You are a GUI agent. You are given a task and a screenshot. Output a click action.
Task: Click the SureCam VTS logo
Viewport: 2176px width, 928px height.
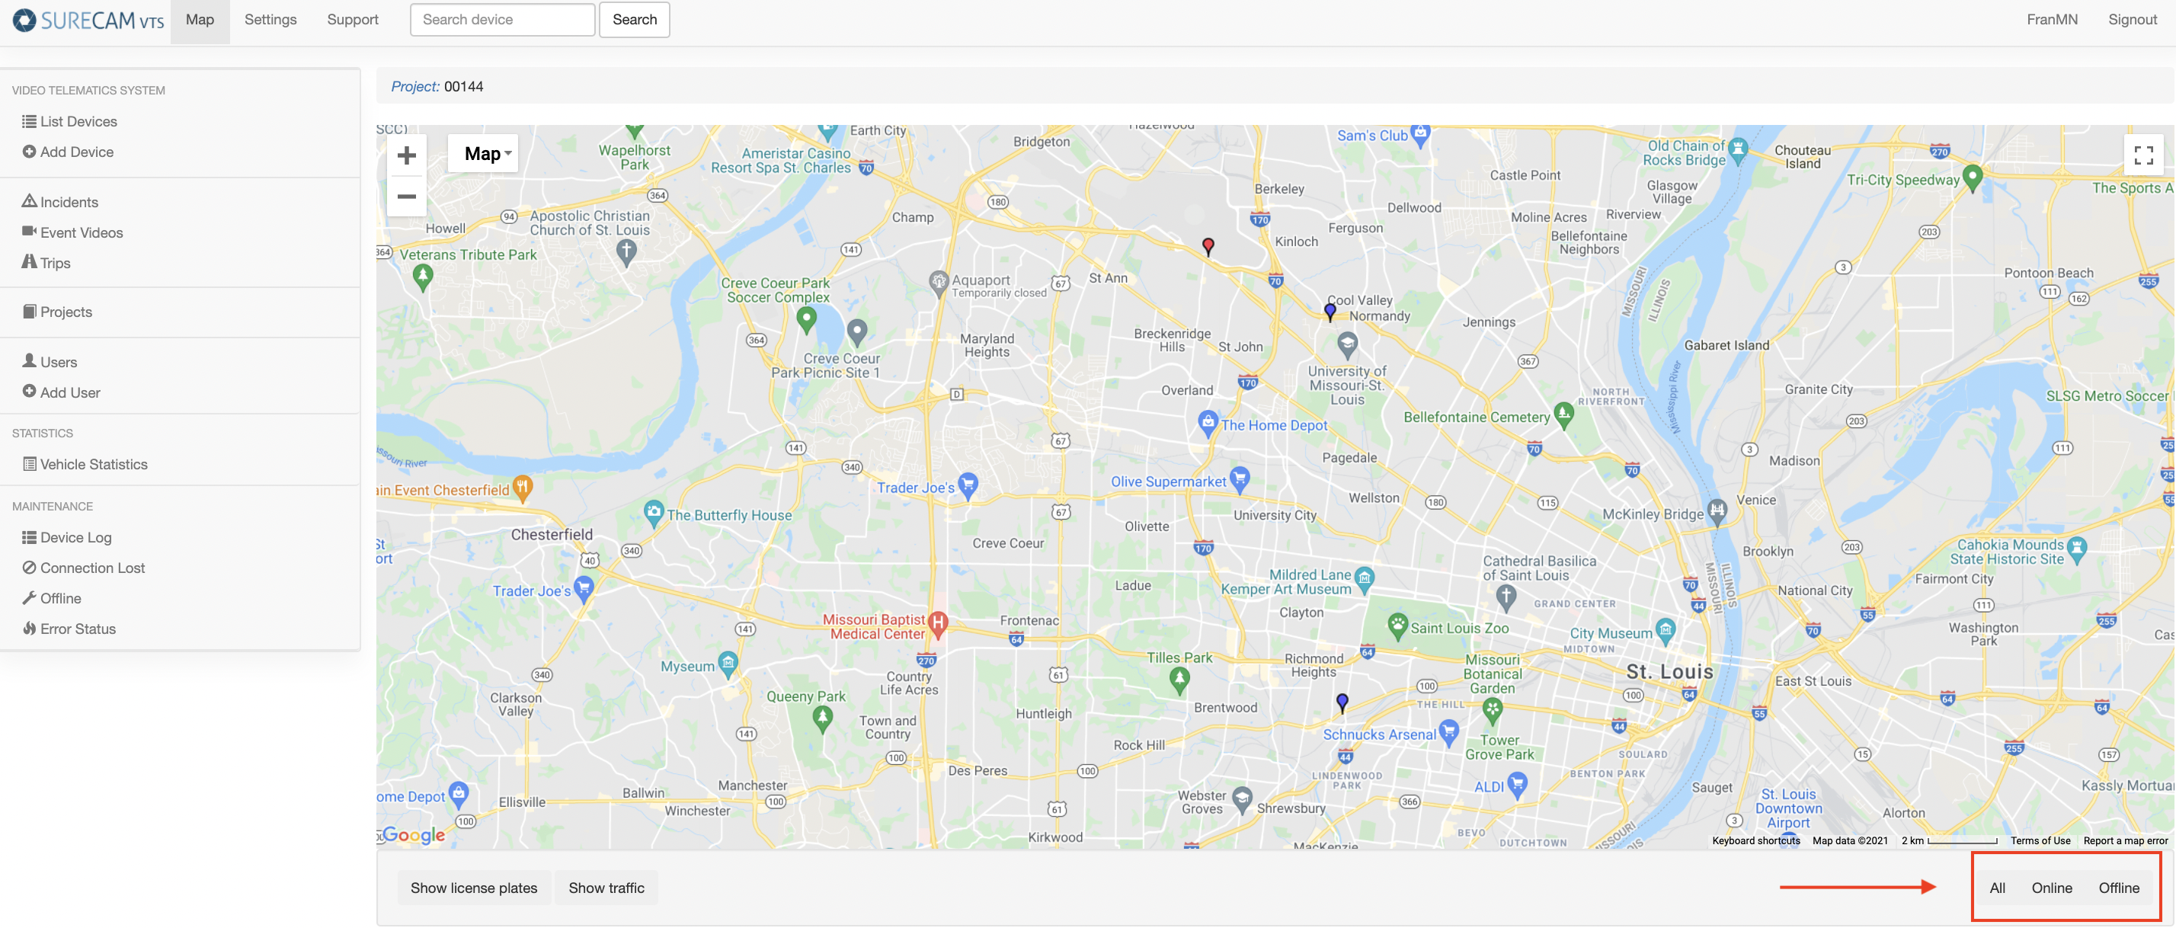coord(88,21)
